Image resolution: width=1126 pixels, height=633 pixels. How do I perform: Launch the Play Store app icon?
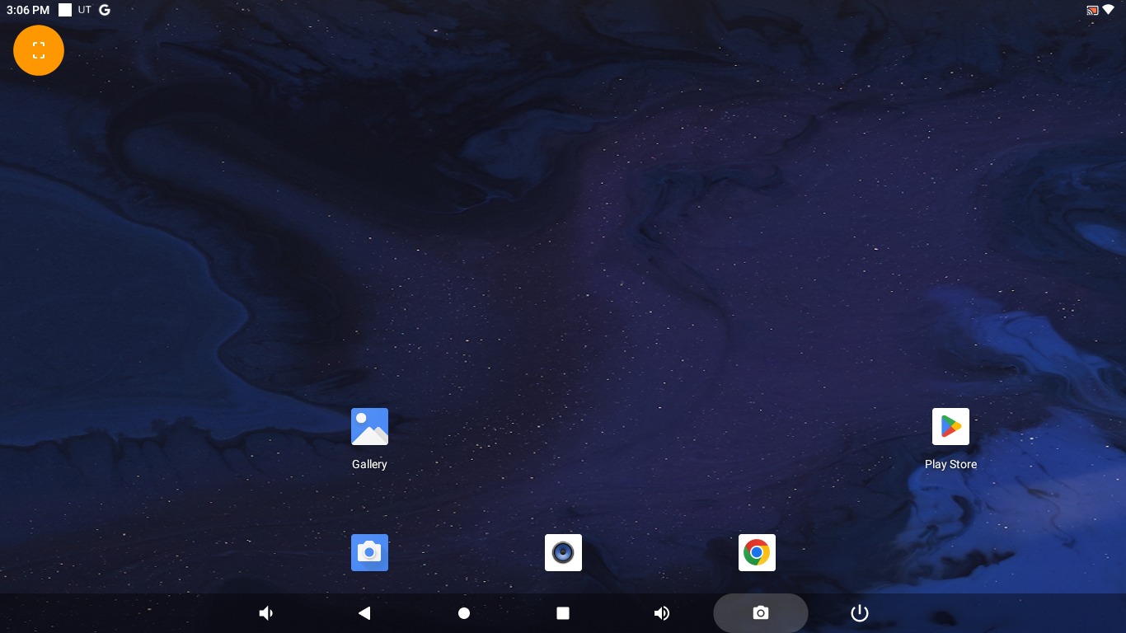[x=950, y=427]
